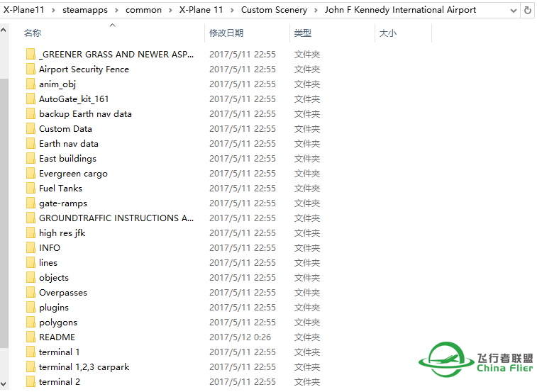Sort by the 类型 column header
Viewport: 537px width, 392px height.
point(303,33)
